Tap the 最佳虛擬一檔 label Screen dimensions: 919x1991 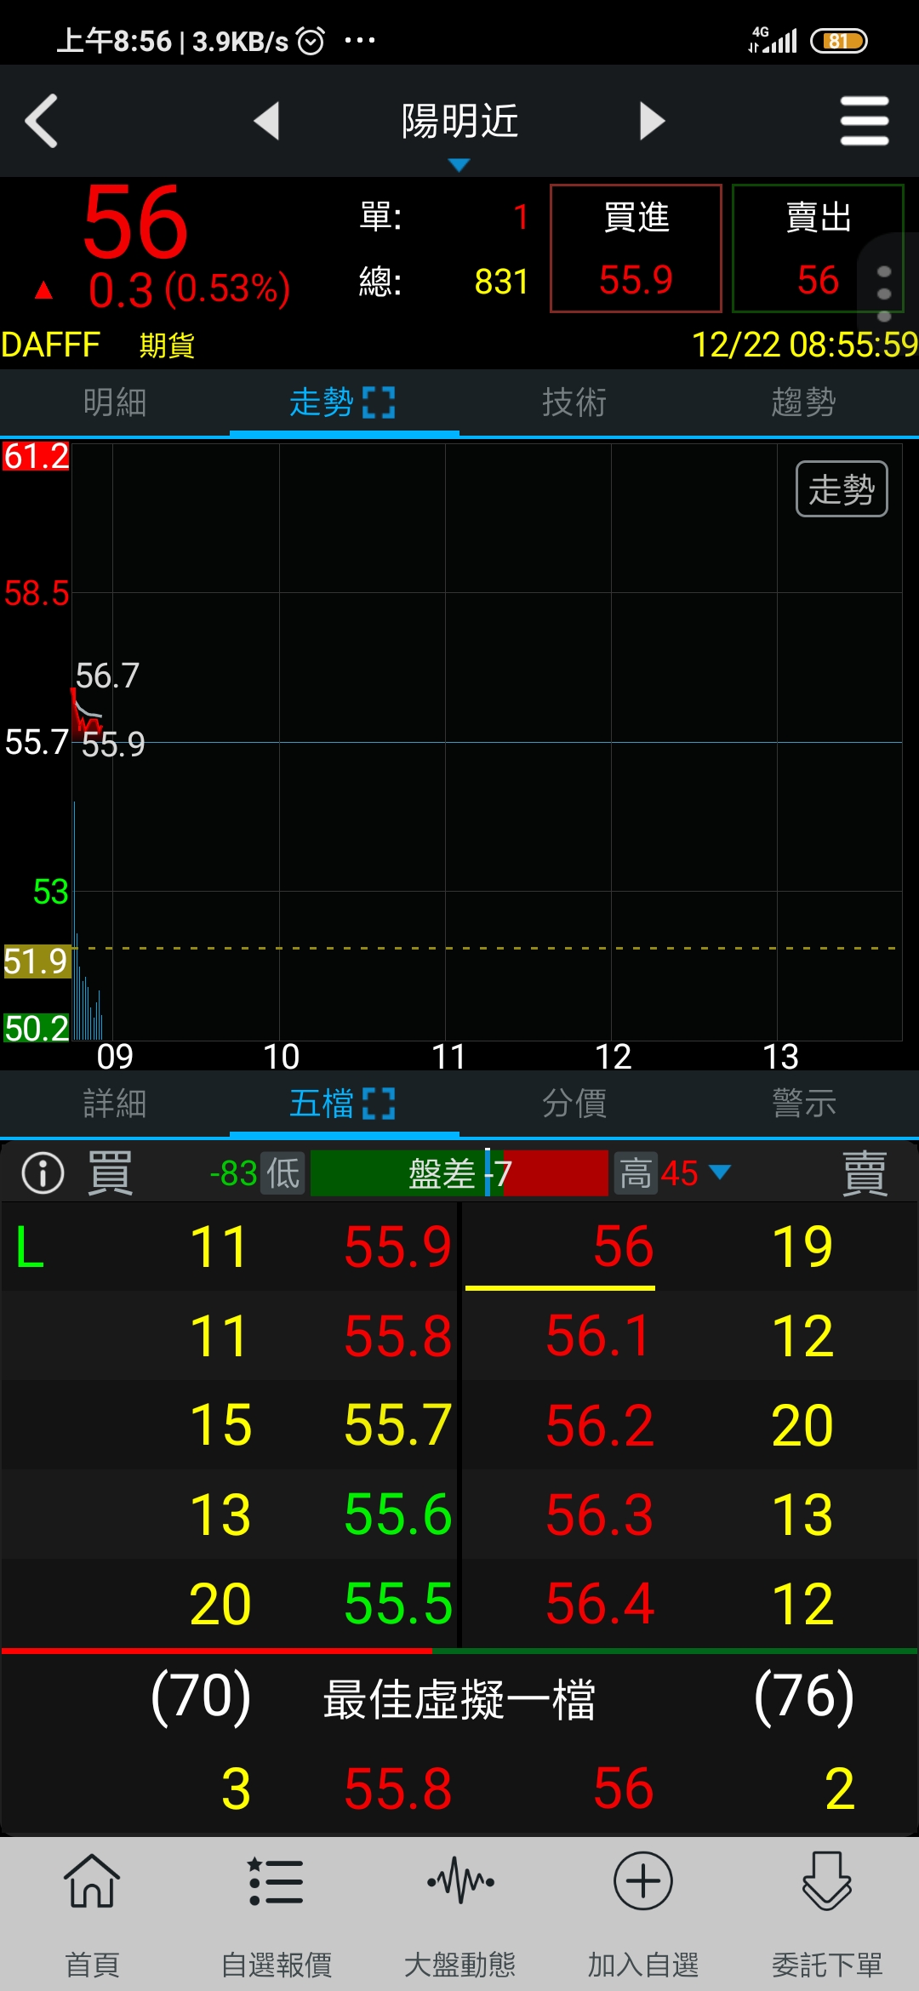tap(459, 1699)
